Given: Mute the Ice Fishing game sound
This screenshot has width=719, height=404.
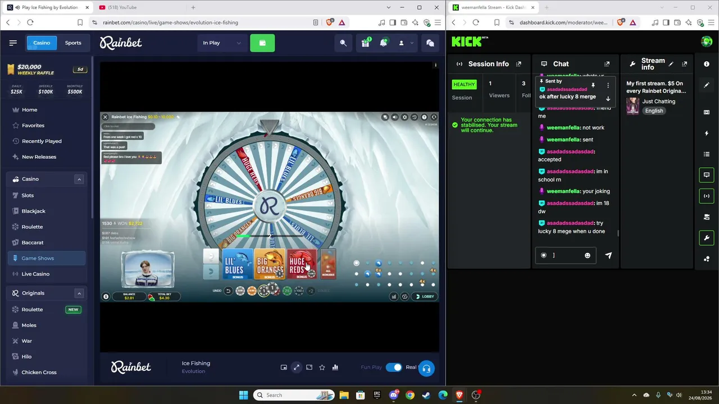Looking at the screenshot, I should (x=395, y=117).
